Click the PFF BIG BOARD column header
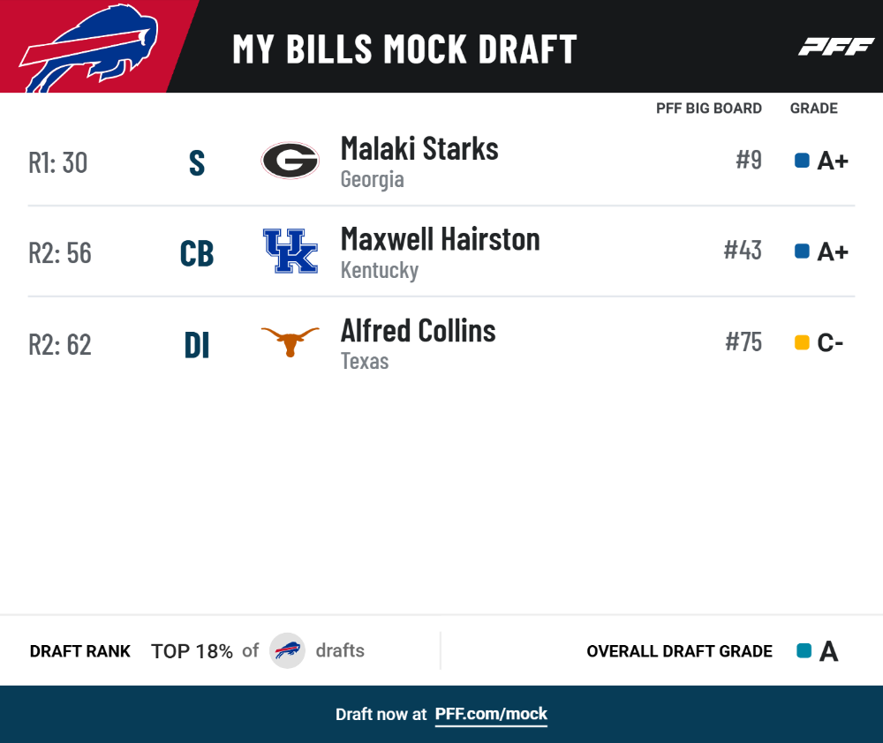Screen dimensions: 883x743 click(708, 108)
